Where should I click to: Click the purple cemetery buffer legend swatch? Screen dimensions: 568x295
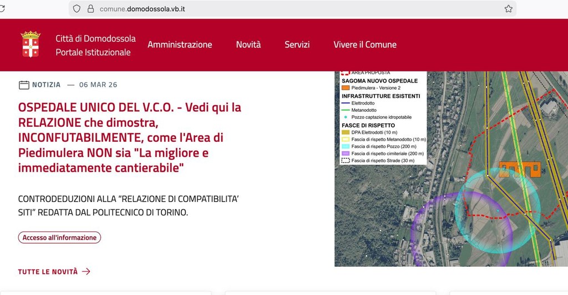click(x=346, y=153)
